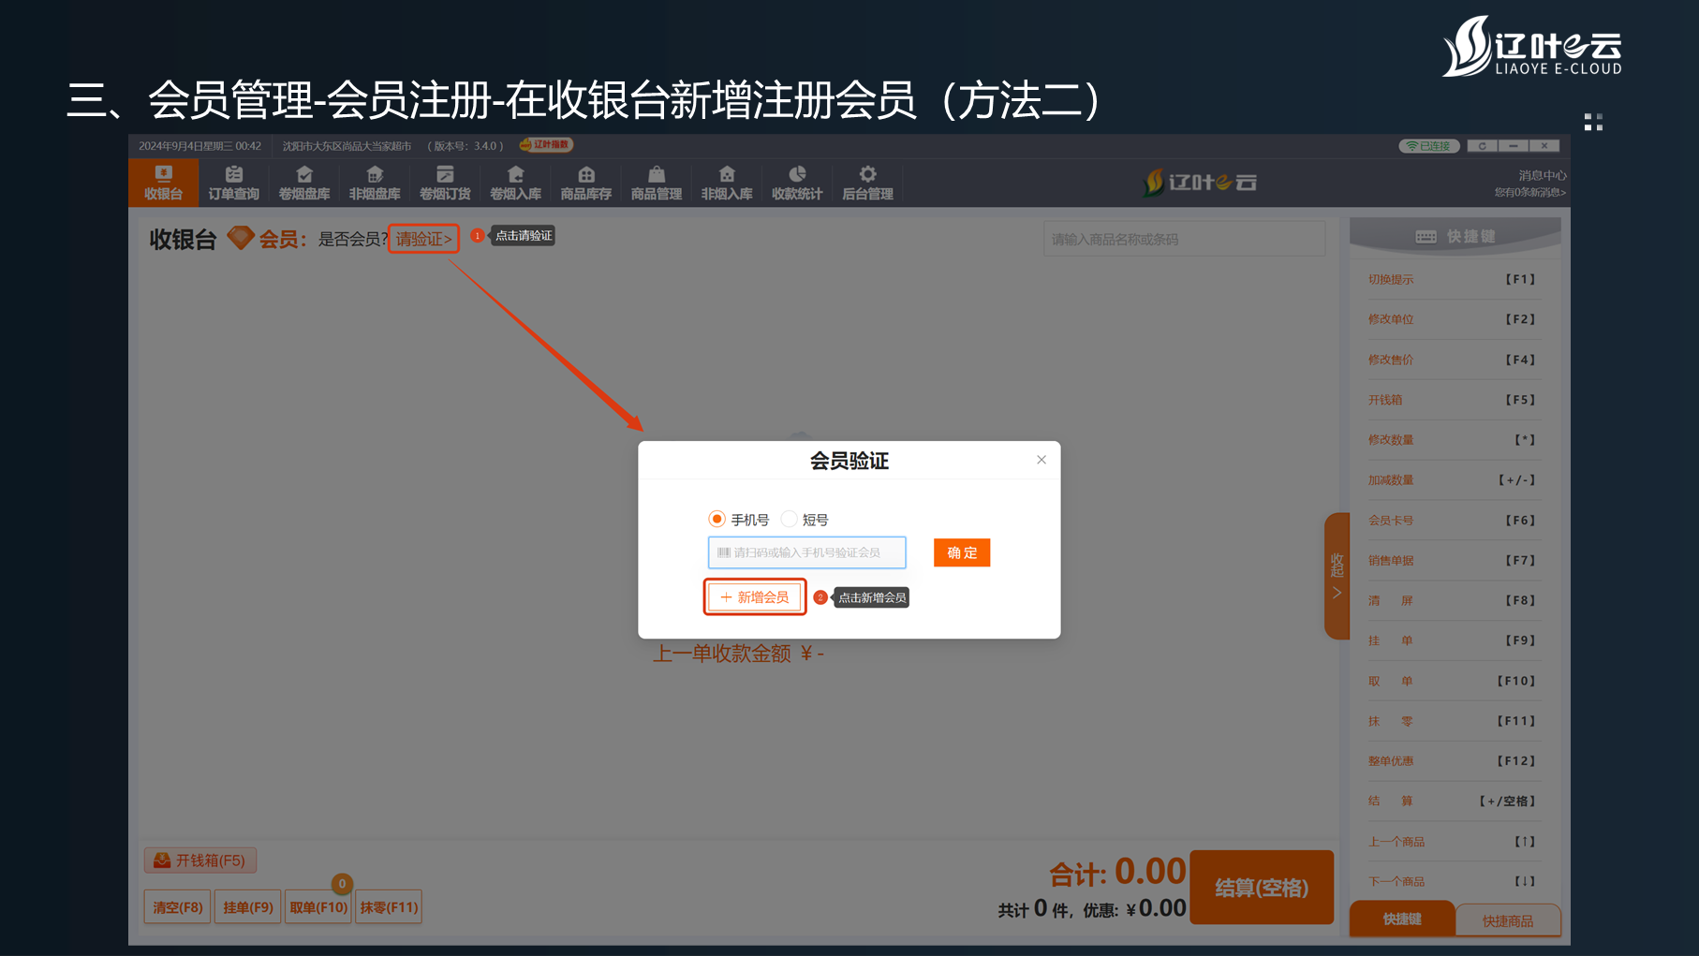The image size is (1699, 956).
Task: Open 订单查询 order query icon
Action: click(x=233, y=183)
